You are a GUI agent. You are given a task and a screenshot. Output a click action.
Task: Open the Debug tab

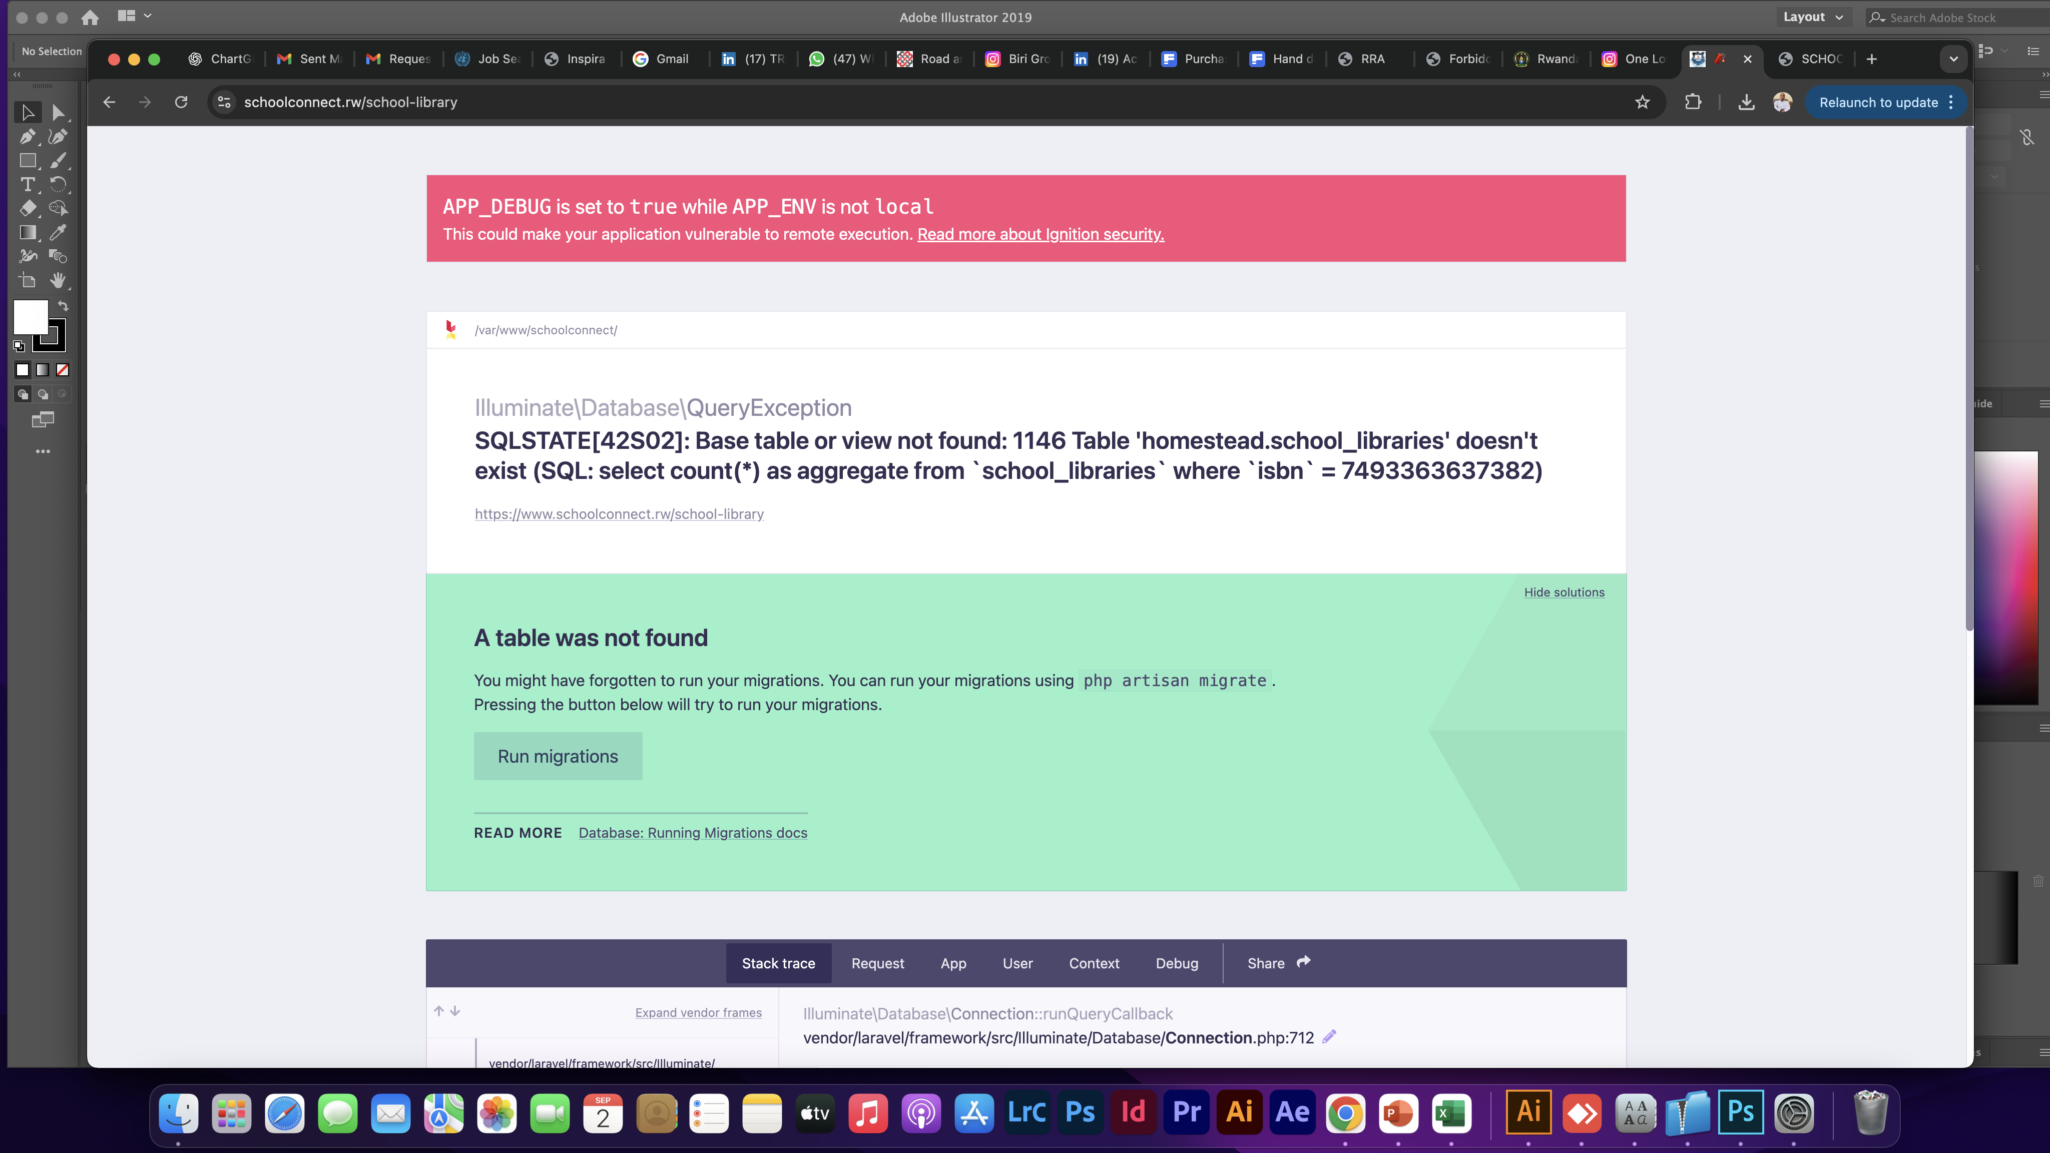pyautogui.click(x=1176, y=963)
